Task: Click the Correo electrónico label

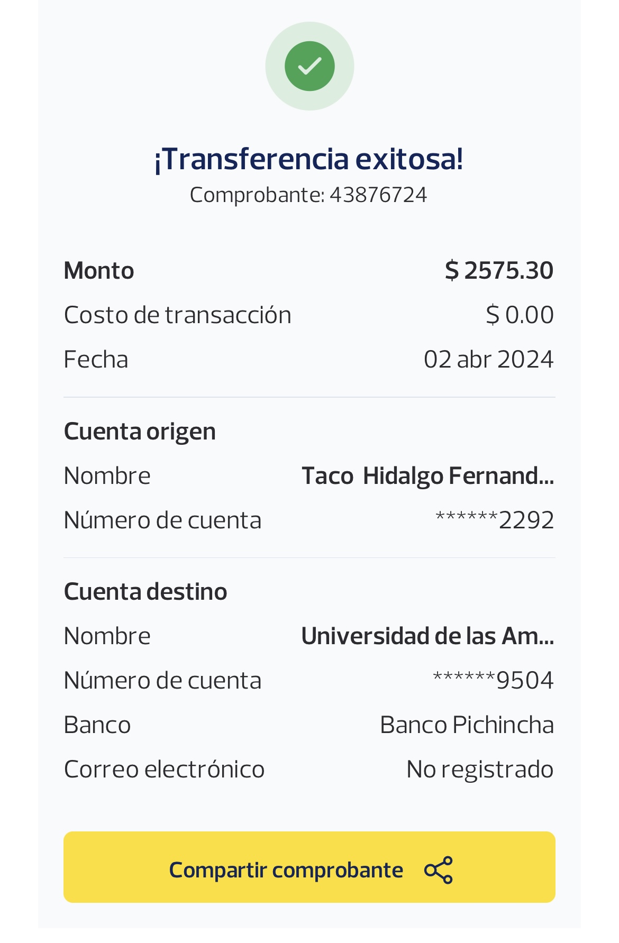Action: [164, 769]
